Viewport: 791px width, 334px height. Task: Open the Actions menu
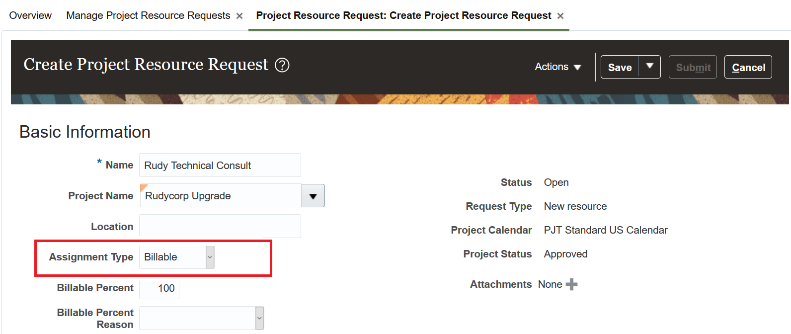tap(557, 67)
